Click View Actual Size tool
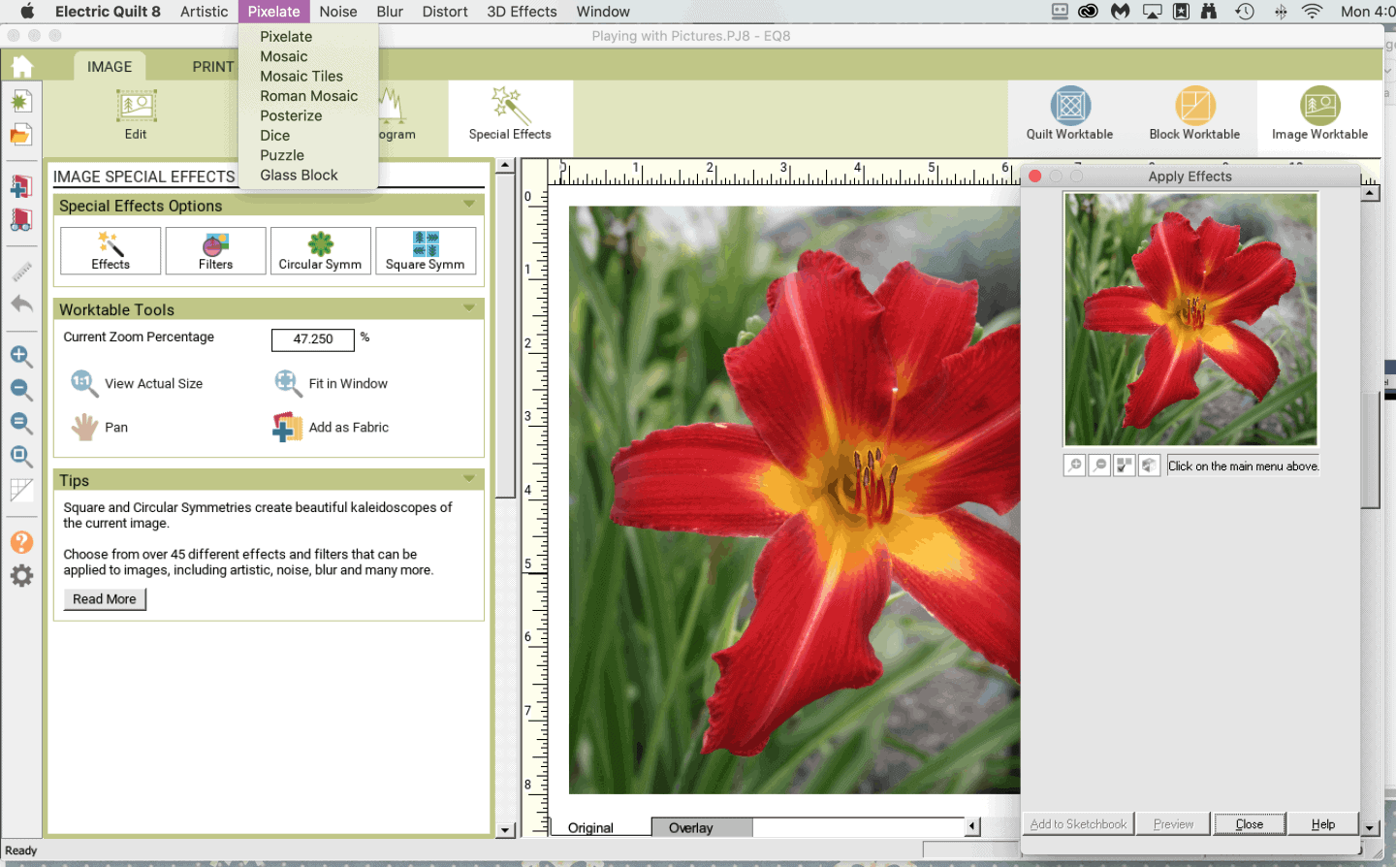1396x867 pixels. (137, 384)
